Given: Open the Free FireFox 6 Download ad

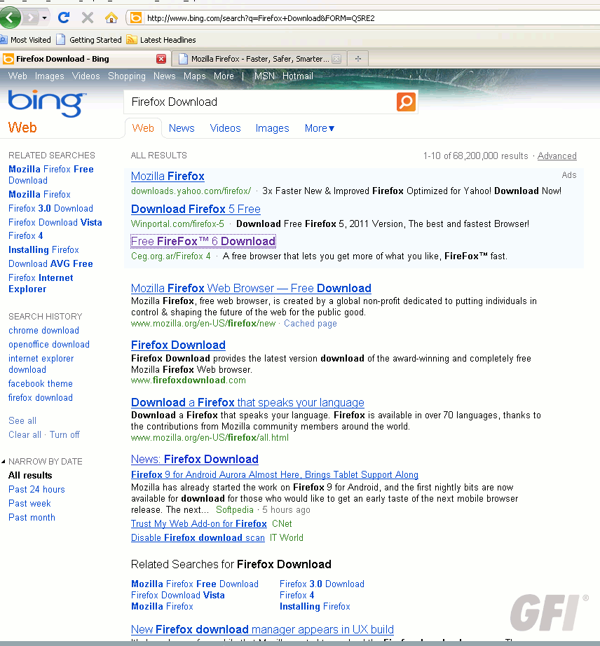Looking at the screenshot, I should pos(203,242).
